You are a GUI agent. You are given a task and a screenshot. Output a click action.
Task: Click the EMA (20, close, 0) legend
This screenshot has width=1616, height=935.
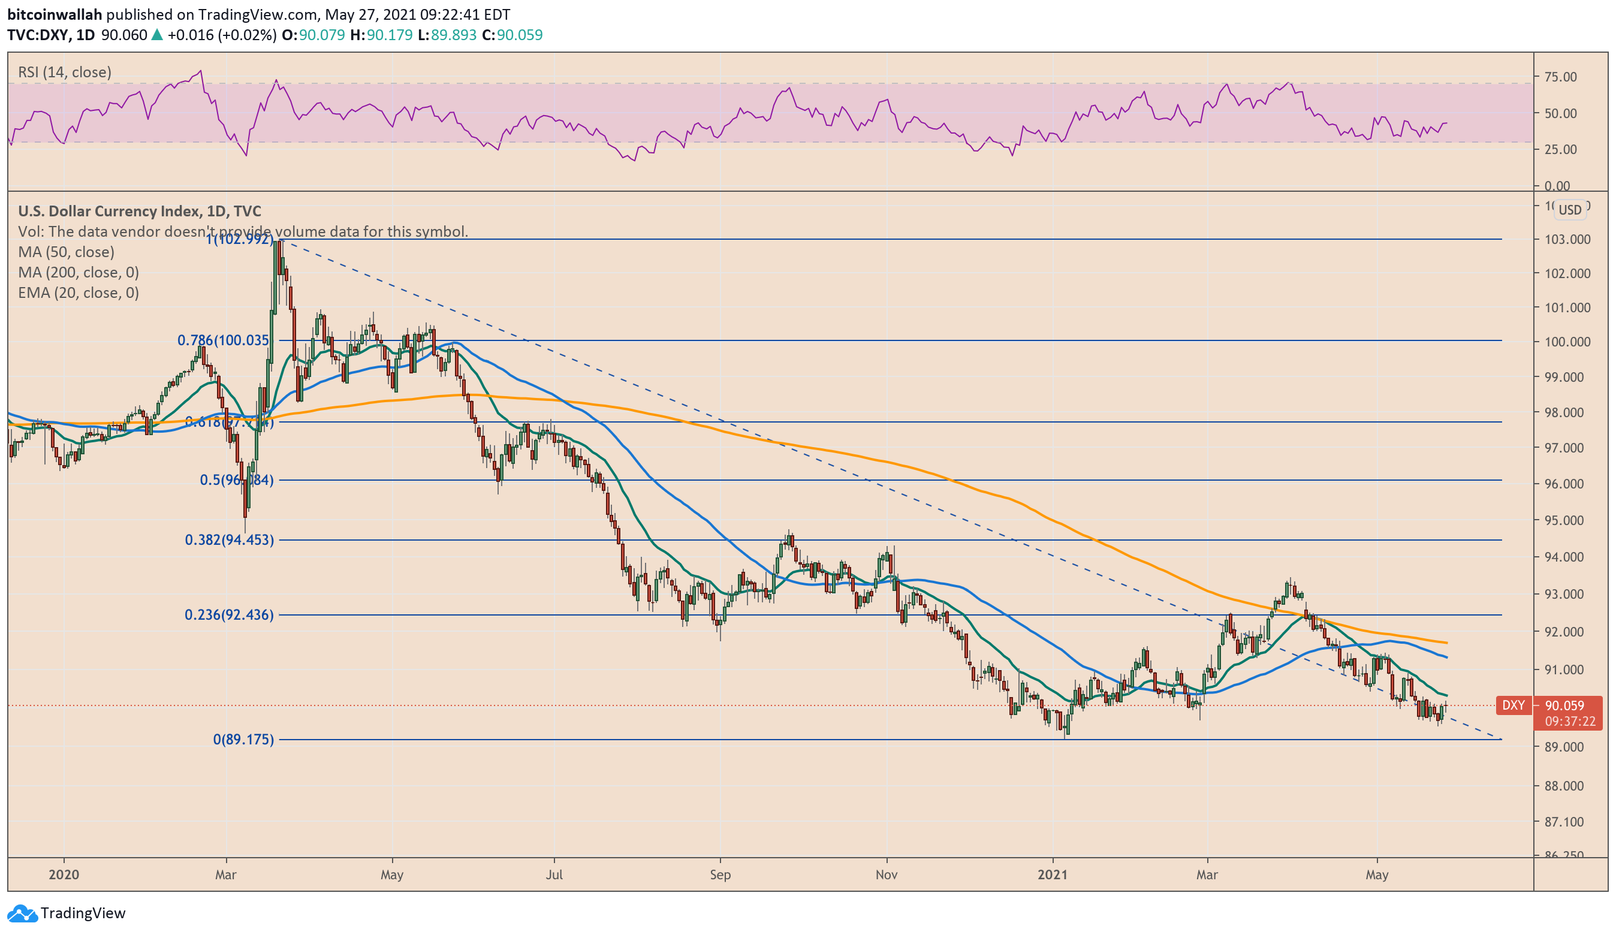pos(79,293)
